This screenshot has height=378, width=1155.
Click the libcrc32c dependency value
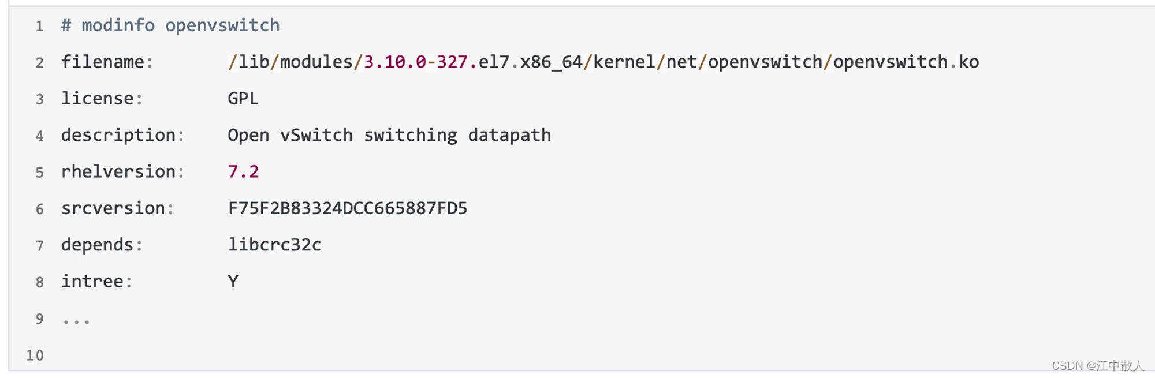click(x=274, y=245)
